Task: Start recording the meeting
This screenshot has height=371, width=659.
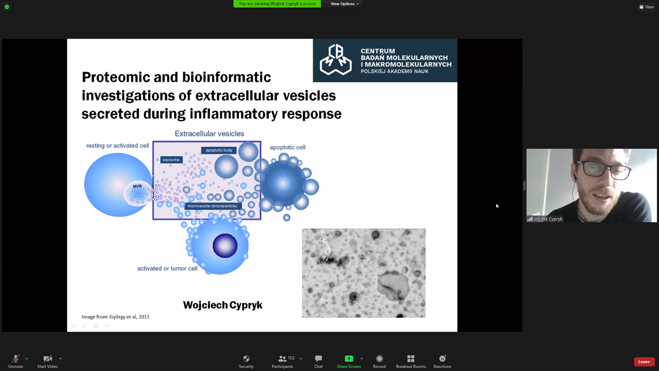Action: [379, 361]
